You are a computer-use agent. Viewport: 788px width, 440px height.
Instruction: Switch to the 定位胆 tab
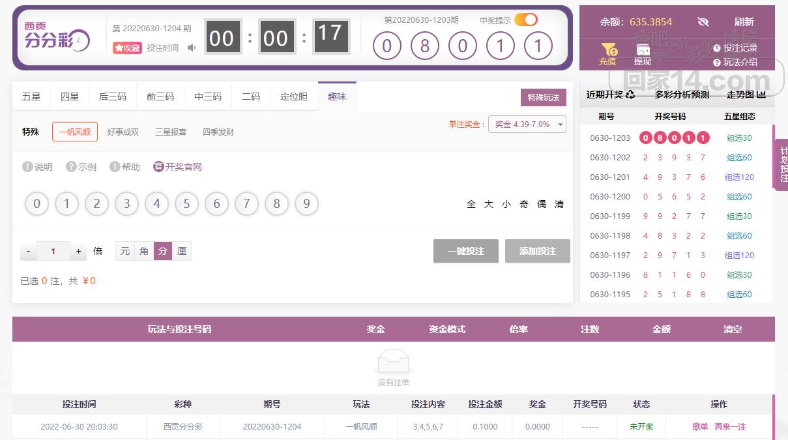click(293, 96)
